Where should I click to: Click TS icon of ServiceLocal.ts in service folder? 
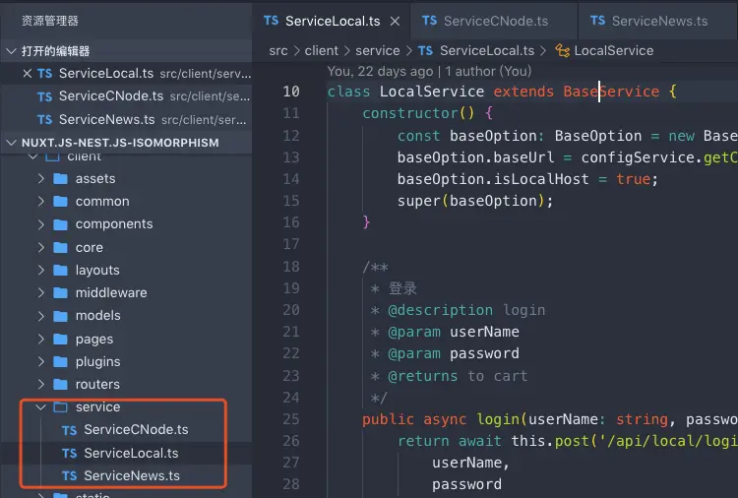69,454
